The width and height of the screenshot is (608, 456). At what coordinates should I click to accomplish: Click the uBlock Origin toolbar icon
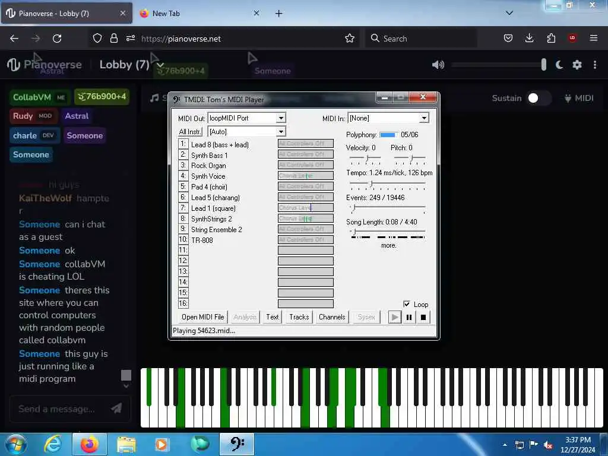(x=572, y=38)
